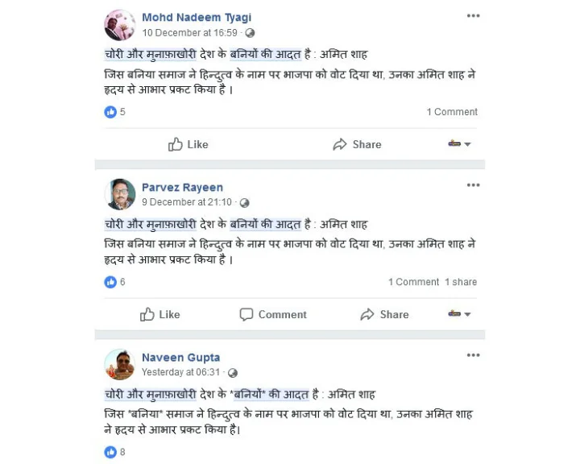Click Naveen Gupta's profile picture

click(120, 364)
